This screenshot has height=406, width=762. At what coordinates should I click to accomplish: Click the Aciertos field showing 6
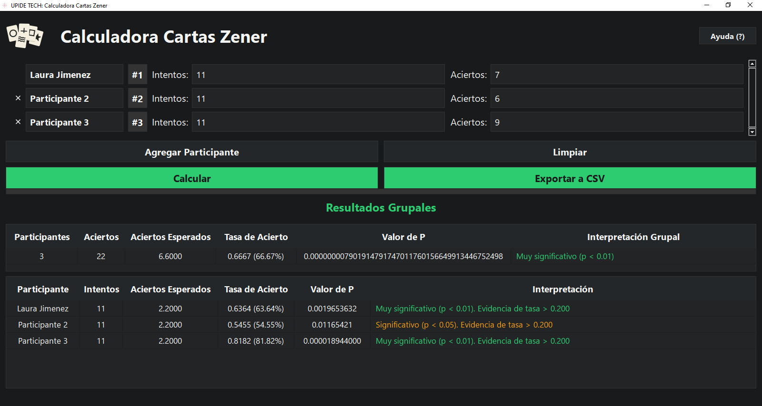pos(616,98)
